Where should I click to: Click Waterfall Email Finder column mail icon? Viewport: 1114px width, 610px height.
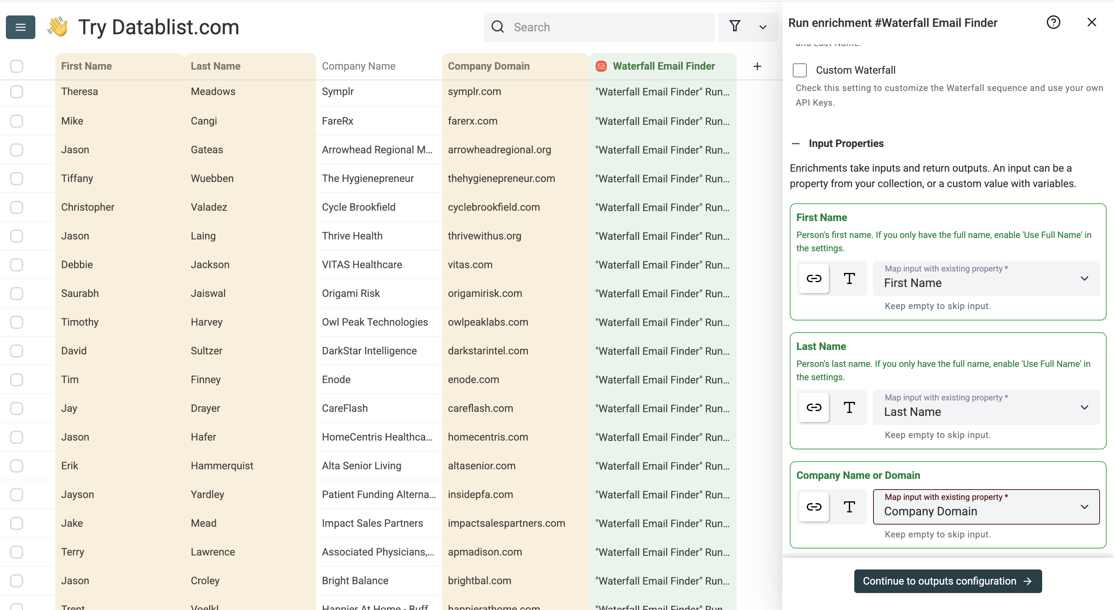601,66
